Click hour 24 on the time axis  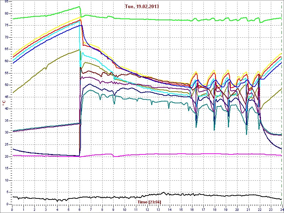point(282,209)
